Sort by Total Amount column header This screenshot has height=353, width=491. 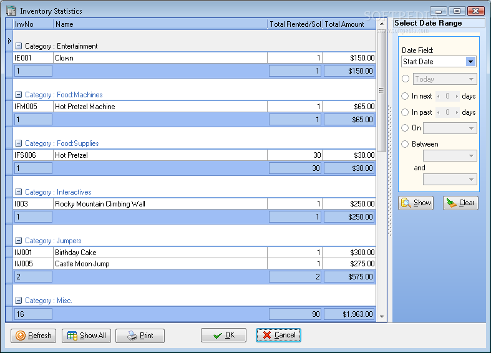[349, 24]
